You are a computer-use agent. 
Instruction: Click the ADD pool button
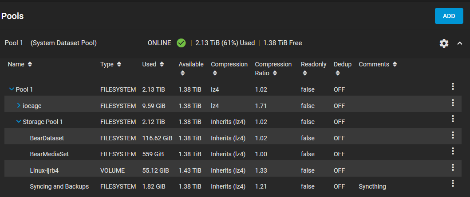coord(449,16)
